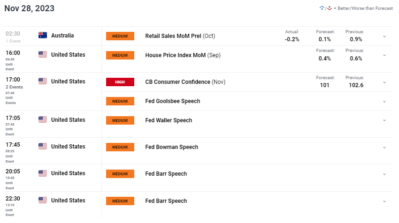Open the Retail Sales MoM Prel event
399x223 pixels.
[174, 36]
